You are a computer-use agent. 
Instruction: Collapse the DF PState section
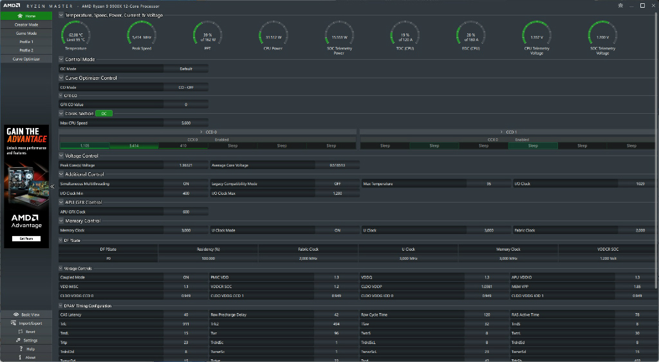61,240
